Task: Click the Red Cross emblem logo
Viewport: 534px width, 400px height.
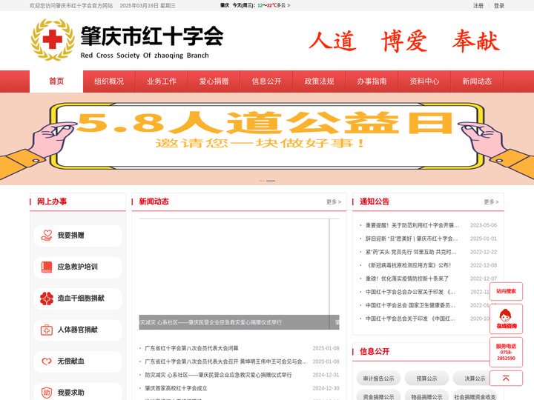Action: click(x=53, y=39)
